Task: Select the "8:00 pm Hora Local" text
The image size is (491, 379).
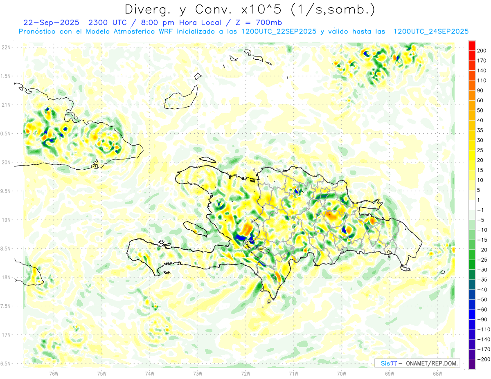Action: [x=182, y=22]
